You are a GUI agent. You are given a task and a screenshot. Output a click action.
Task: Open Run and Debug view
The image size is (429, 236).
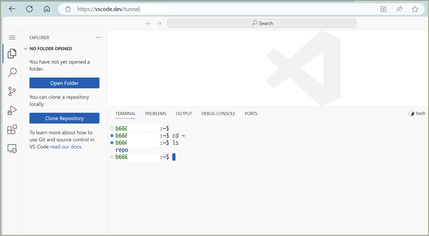tap(12, 110)
